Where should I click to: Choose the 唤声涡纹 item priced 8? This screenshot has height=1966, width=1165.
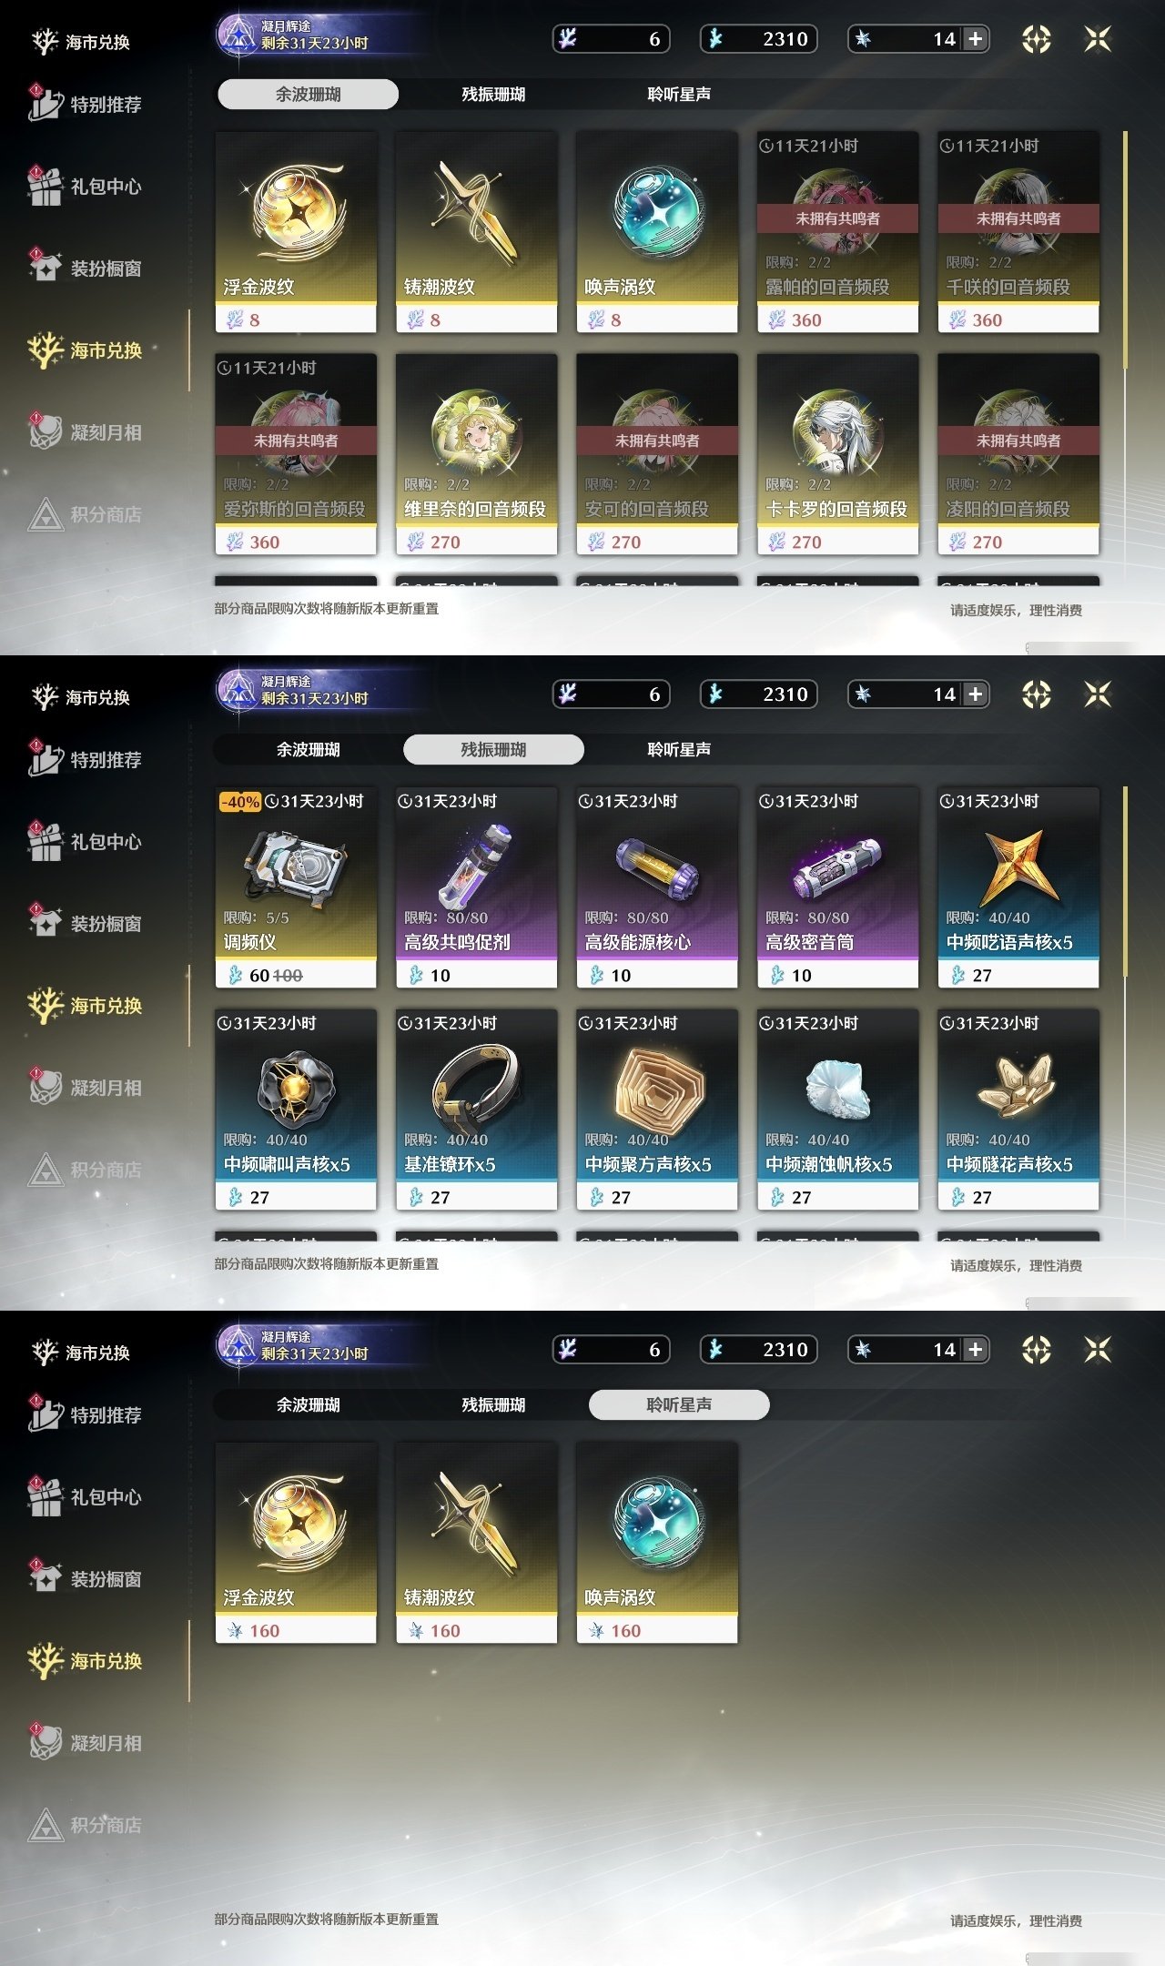pos(657,233)
